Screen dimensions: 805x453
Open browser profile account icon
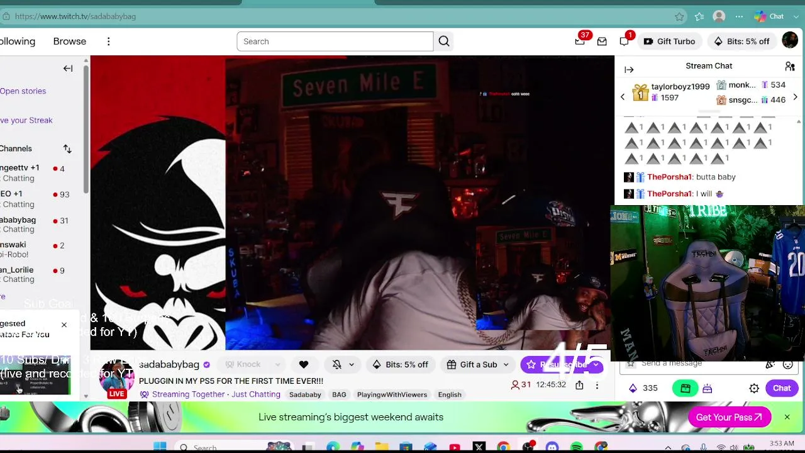(x=719, y=16)
